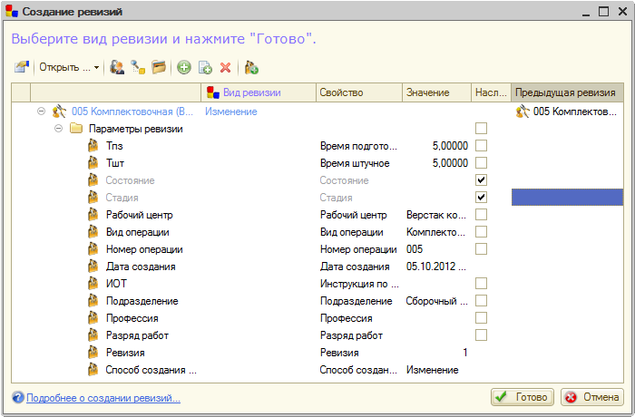The height and width of the screenshot is (417, 635).
Task: Toggle inheritance checkbox for 'Подразделение' row
Action: point(481,300)
